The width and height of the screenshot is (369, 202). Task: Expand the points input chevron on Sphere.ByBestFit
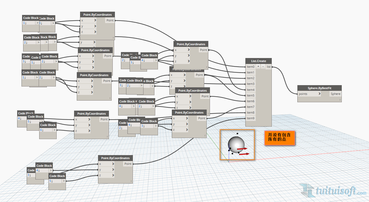pyautogui.click(x=320, y=94)
